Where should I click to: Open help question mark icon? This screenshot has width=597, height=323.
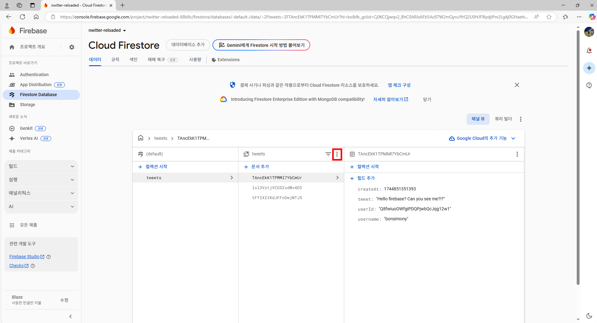pyautogui.click(x=589, y=85)
